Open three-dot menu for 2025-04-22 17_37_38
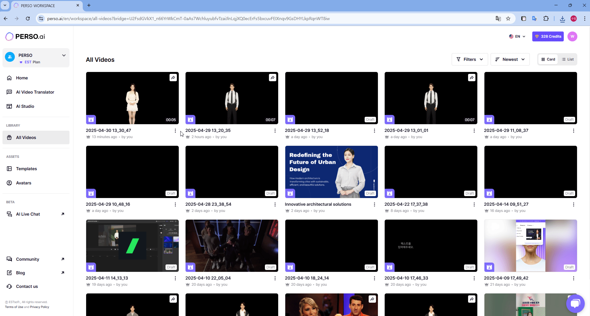 pyautogui.click(x=474, y=204)
